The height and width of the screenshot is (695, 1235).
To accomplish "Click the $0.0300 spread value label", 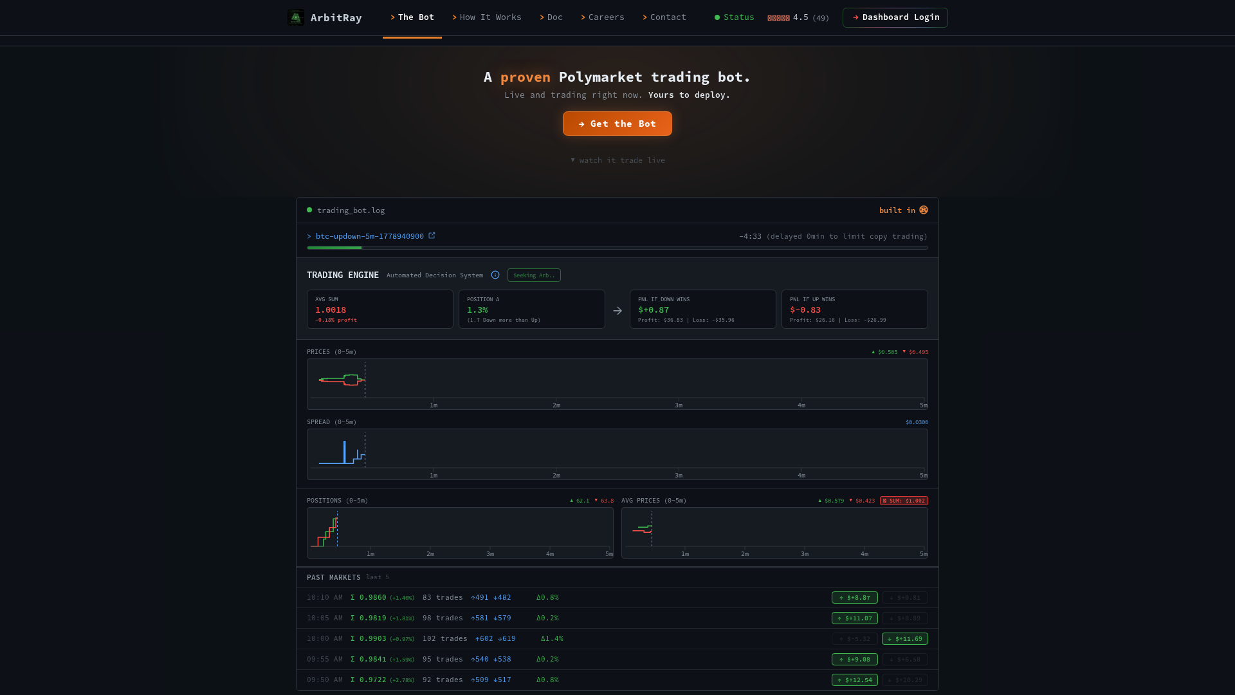I will pos(917,422).
